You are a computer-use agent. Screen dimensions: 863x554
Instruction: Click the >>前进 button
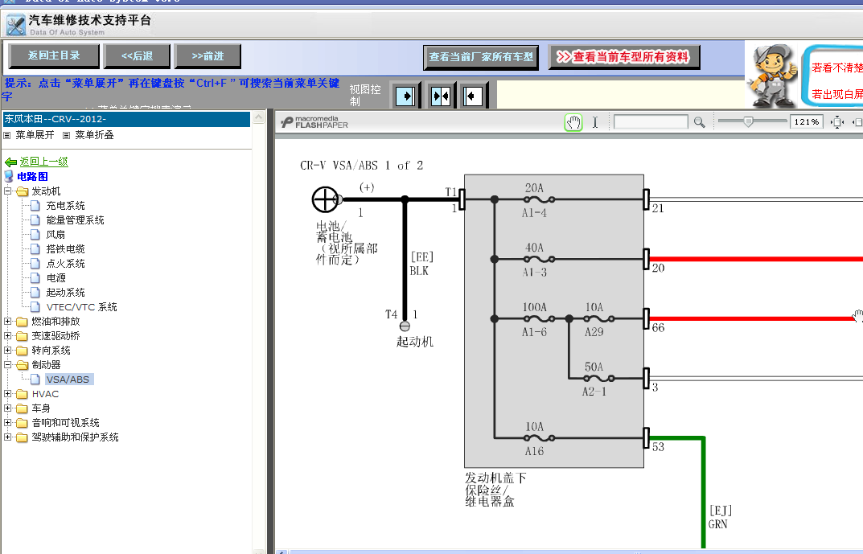coord(208,56)
